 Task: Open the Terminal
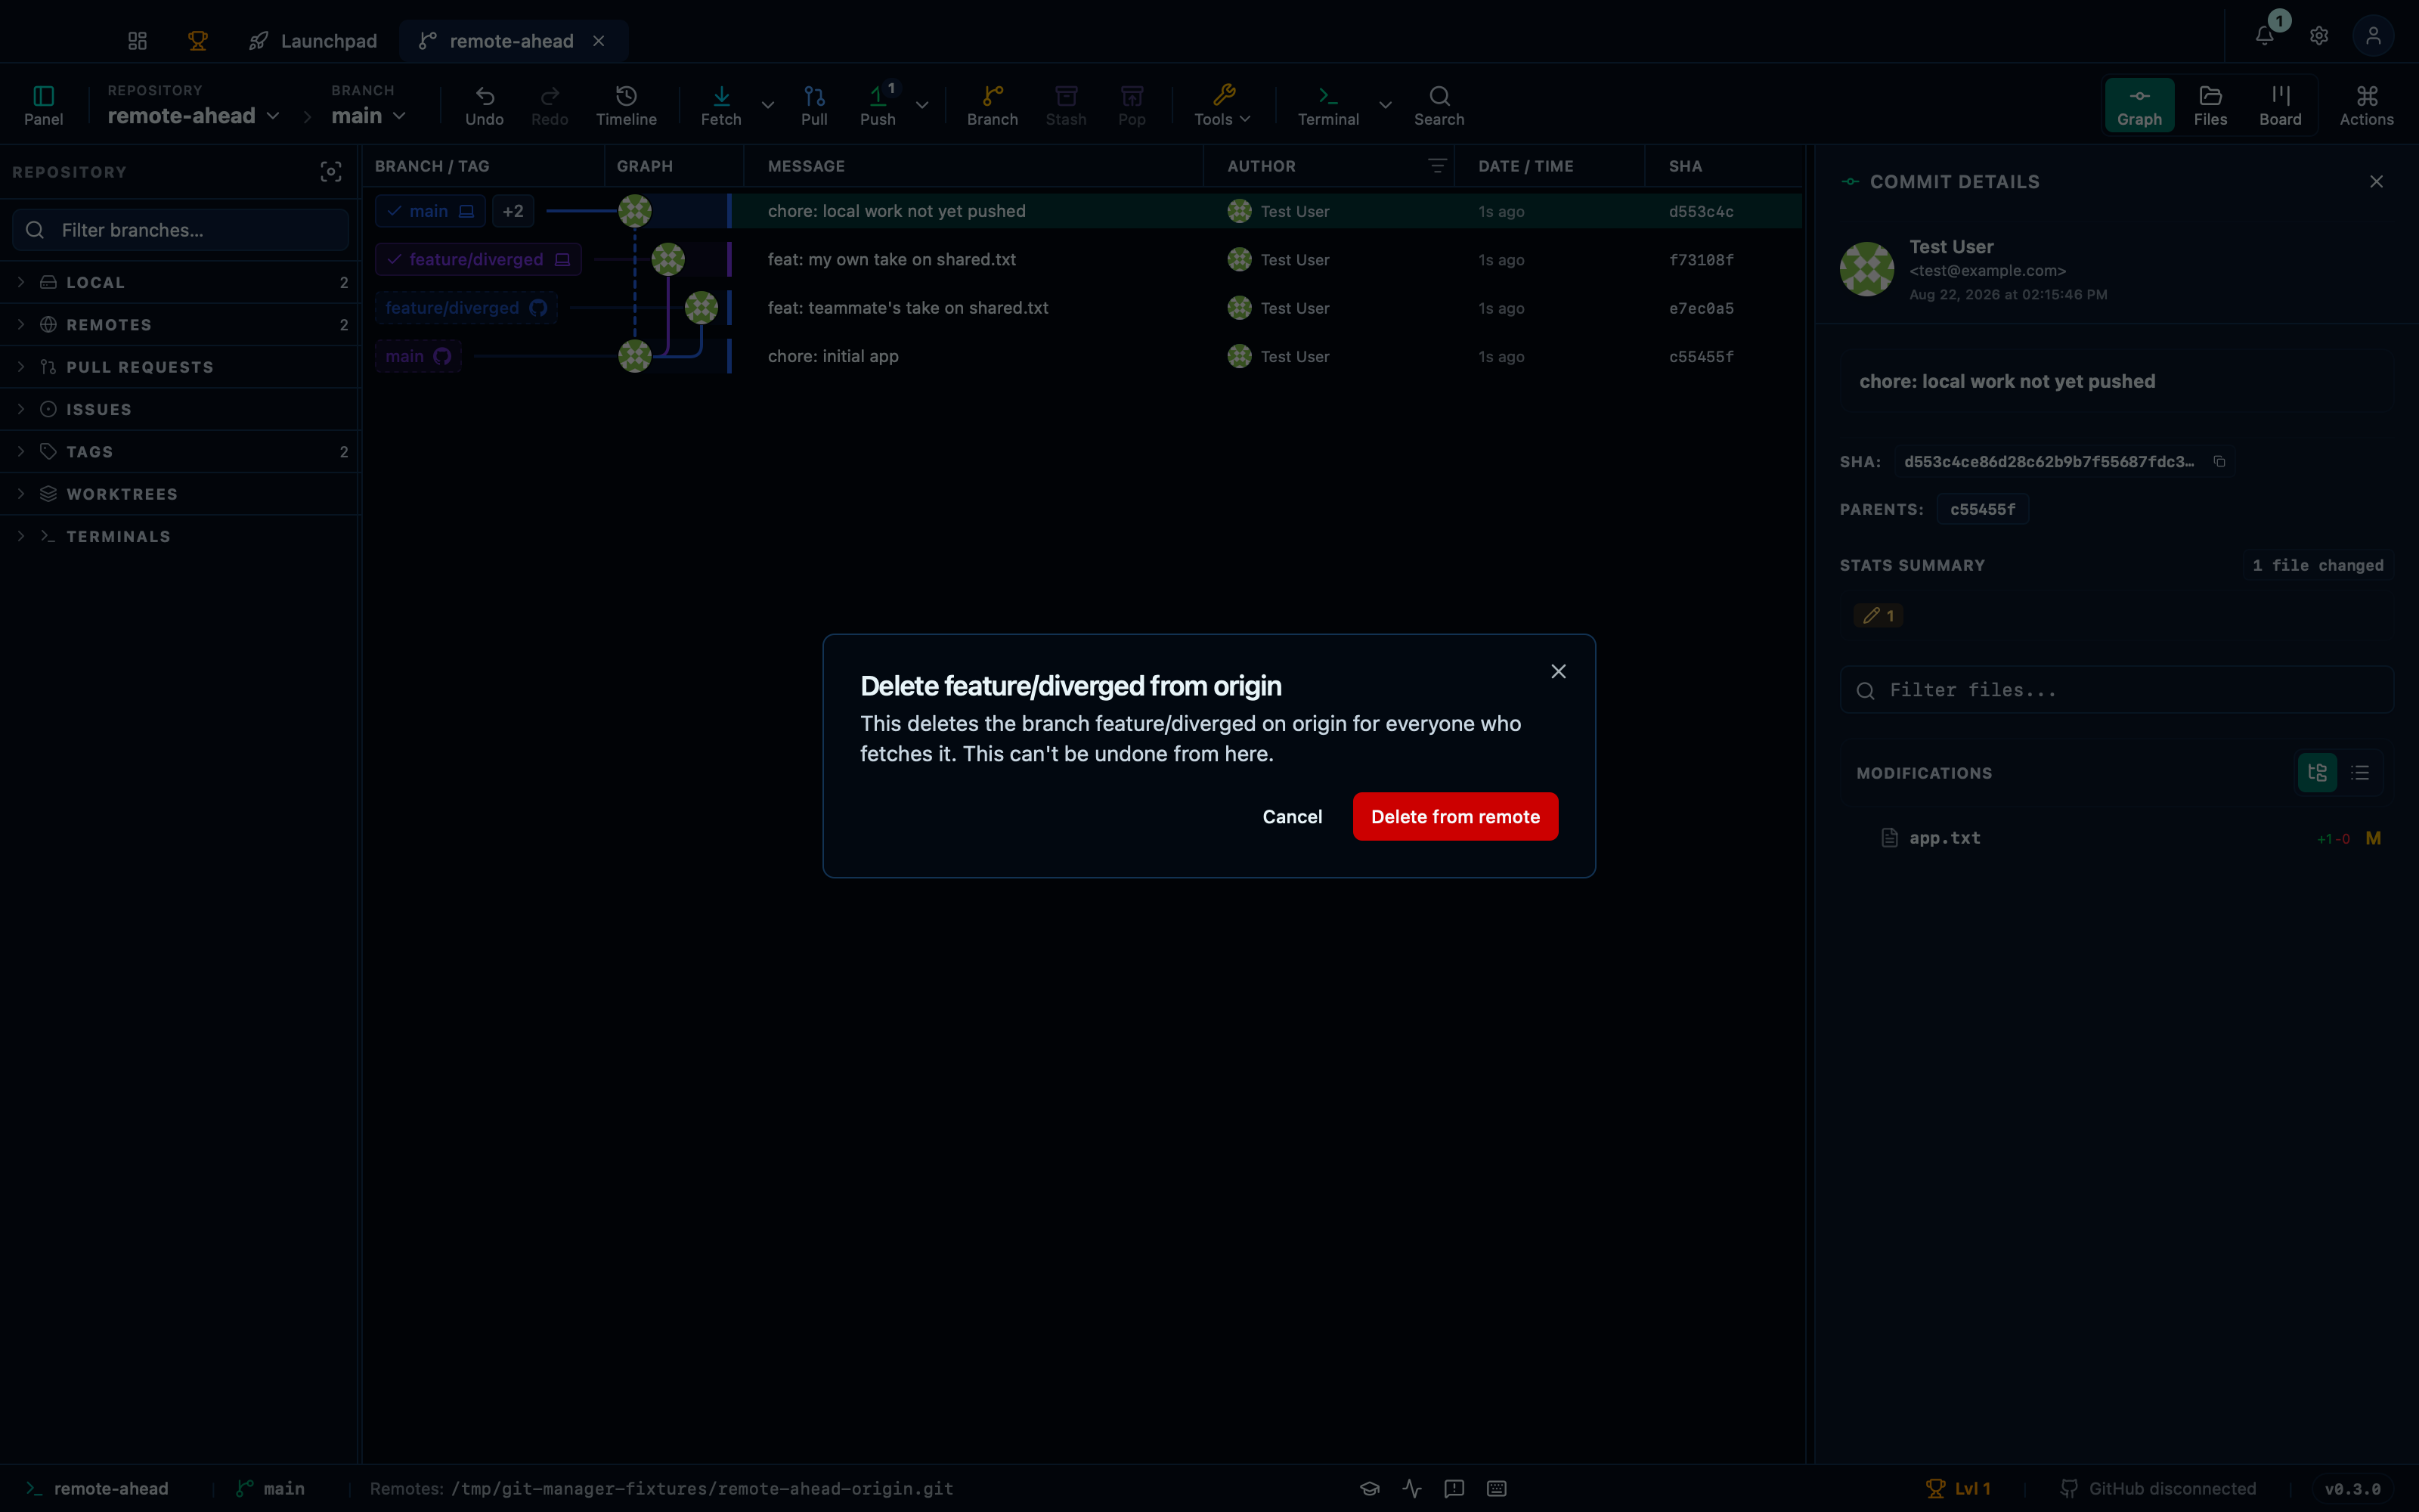tap(1328, 105)
